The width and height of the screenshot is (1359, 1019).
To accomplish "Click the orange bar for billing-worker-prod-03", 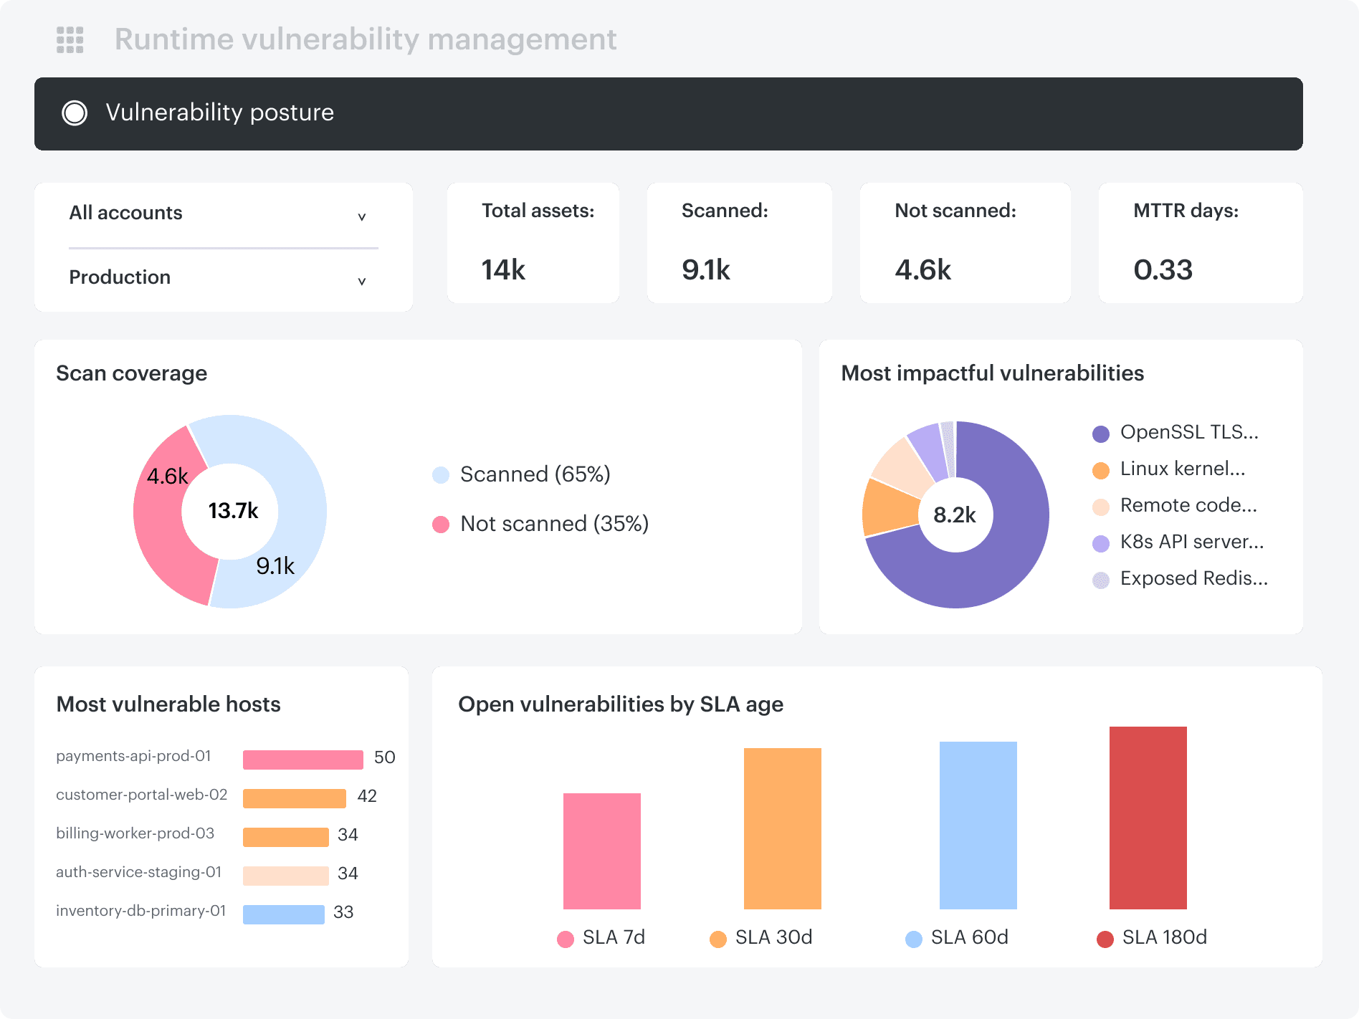I will (286, 837).
